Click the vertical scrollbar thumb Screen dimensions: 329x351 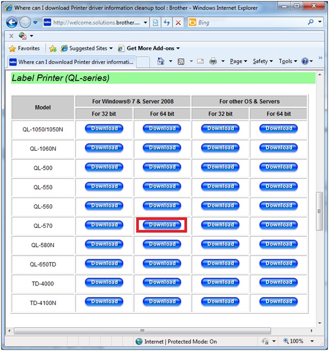coord(319,211)
